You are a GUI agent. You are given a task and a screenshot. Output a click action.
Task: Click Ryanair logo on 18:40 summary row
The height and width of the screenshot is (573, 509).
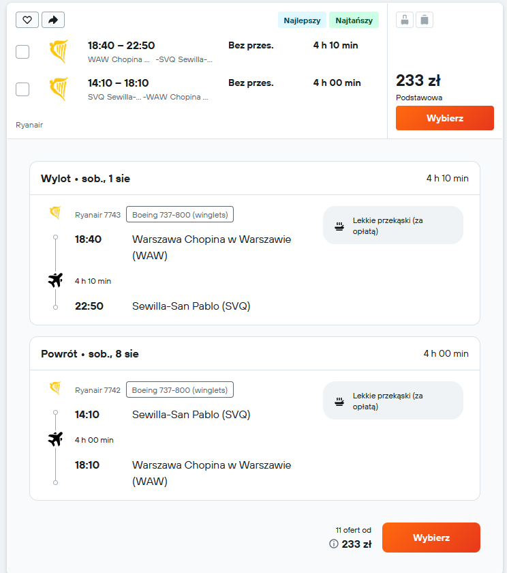[59, 51]
